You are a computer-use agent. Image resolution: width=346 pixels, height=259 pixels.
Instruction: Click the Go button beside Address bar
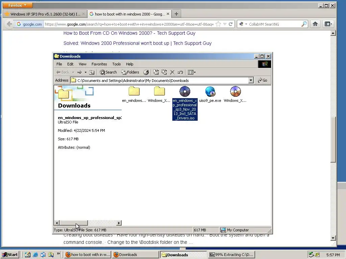263,80
